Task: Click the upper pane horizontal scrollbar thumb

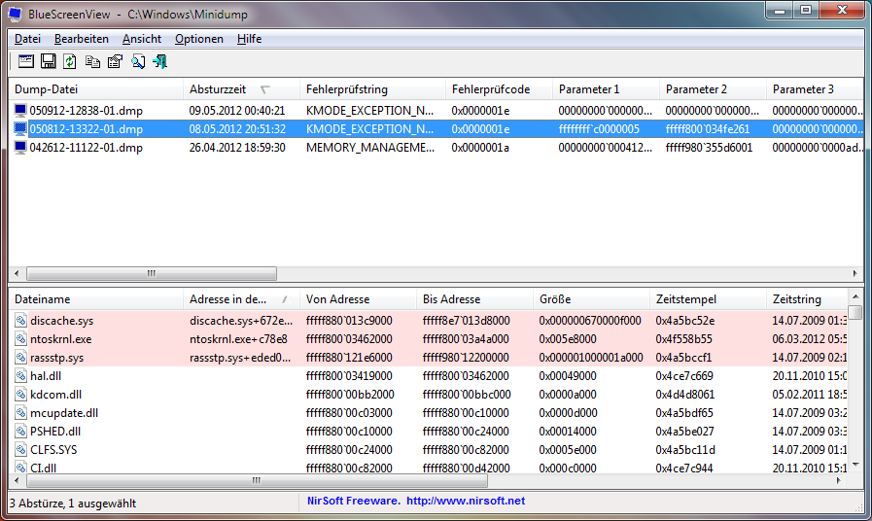Action: tap(152, 273)
